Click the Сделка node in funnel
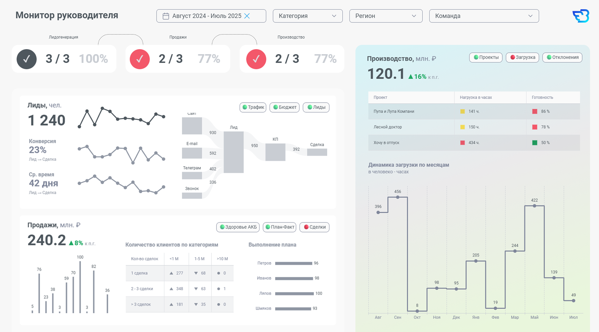Image resolution: width=599 pixels, height=332 pixels. tap(317, 152)
